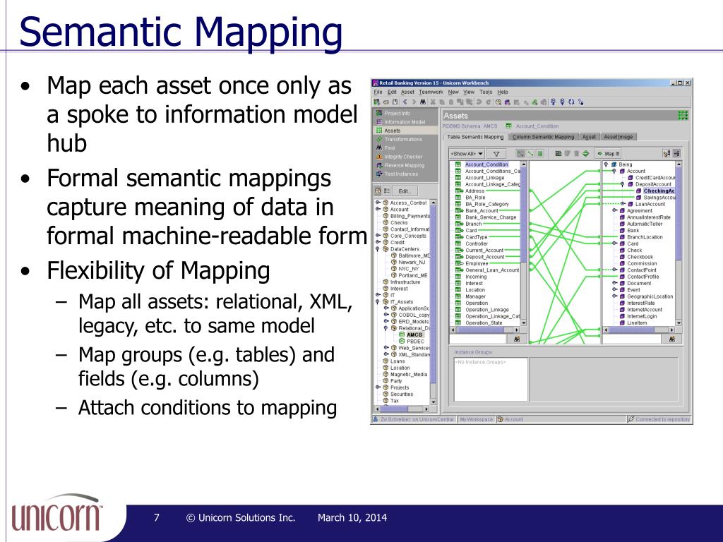Image resolution: width=723 pixels, height=542 pixels.
Task: Click the table icon beside Account_Condition in the list
Action: pyautogui.click(x=458, y=164)
